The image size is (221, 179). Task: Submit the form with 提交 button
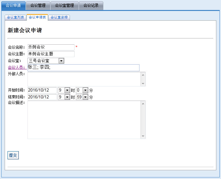click(13, 155)
